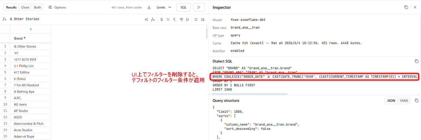421x140 pixels.
Task: Select the A Bathing Ape cell
Action: click(x=31, y=91)
